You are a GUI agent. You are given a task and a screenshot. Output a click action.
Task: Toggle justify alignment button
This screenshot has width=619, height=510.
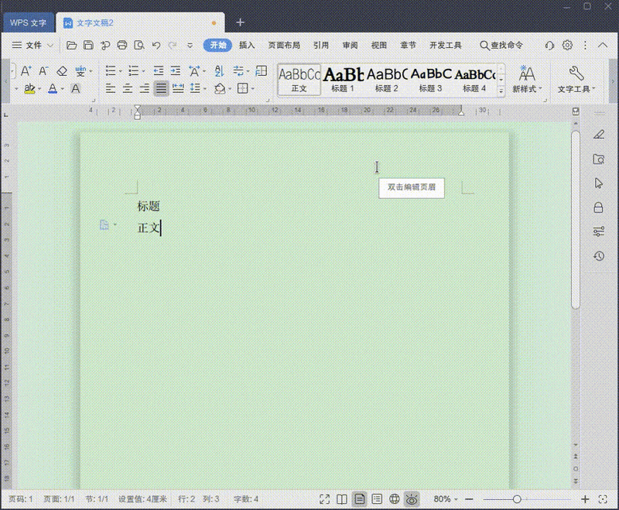(161, 88)
